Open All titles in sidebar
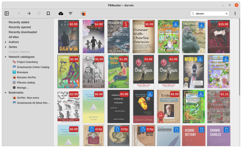 [14, 37]
